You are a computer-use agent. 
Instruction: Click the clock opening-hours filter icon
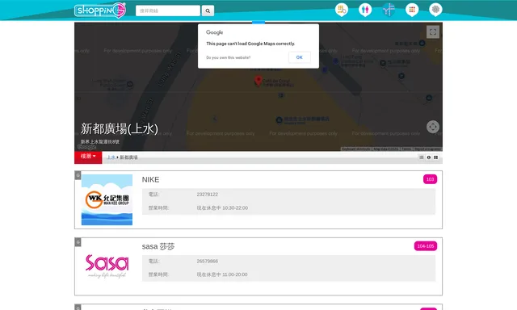pos(429,157)
